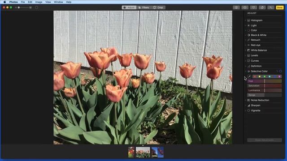This screenshot has height=161, width=287.
Task: Click the Black & White half-circle icon
Action: (248, 35)
